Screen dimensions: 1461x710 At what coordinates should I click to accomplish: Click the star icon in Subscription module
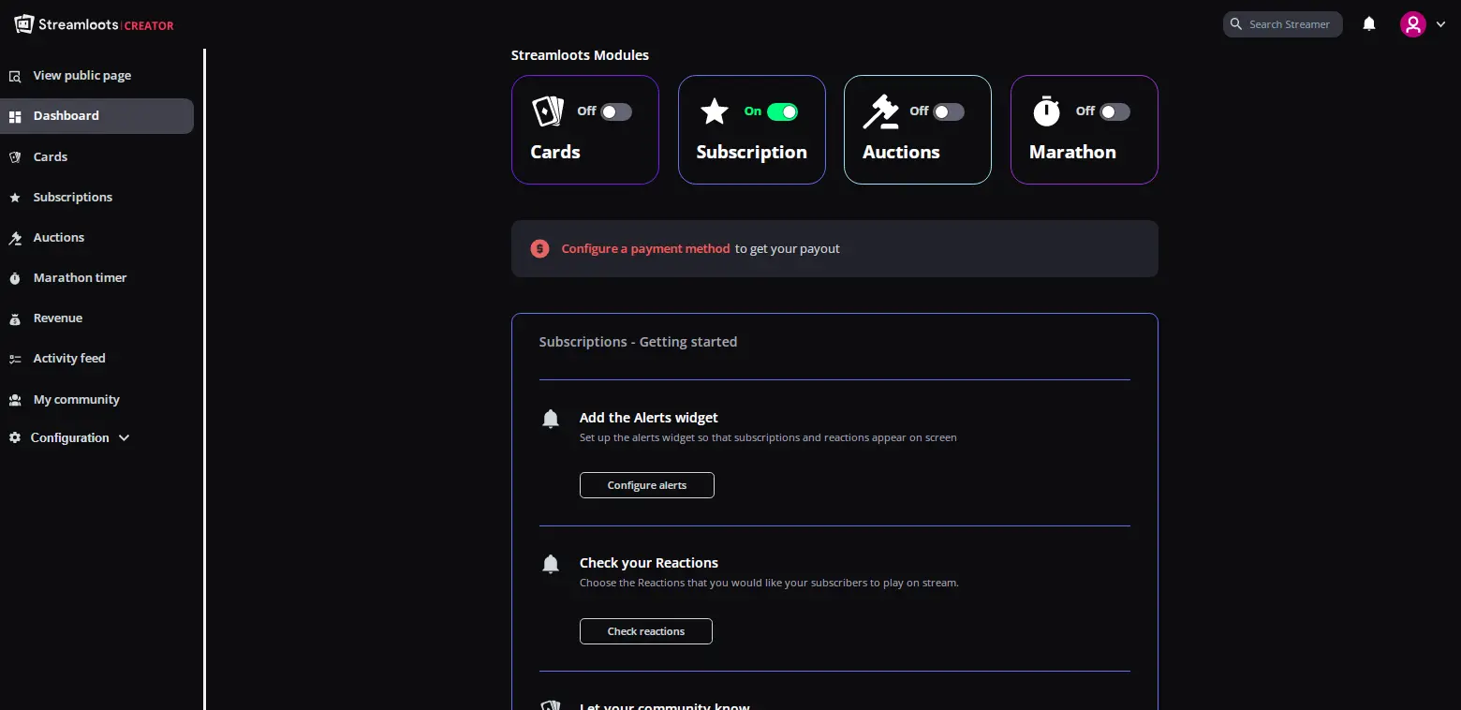click(715, 112)
